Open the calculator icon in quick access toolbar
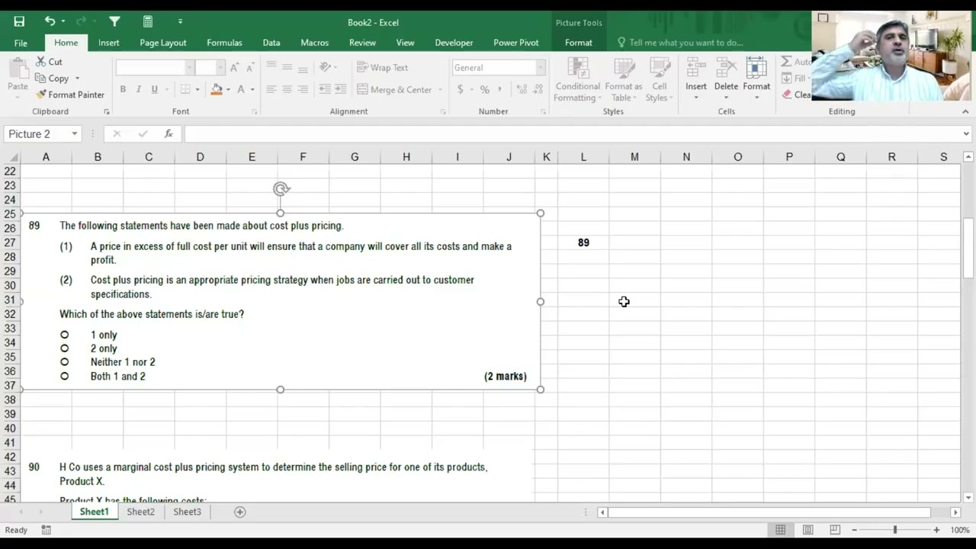 pos(148,21)
